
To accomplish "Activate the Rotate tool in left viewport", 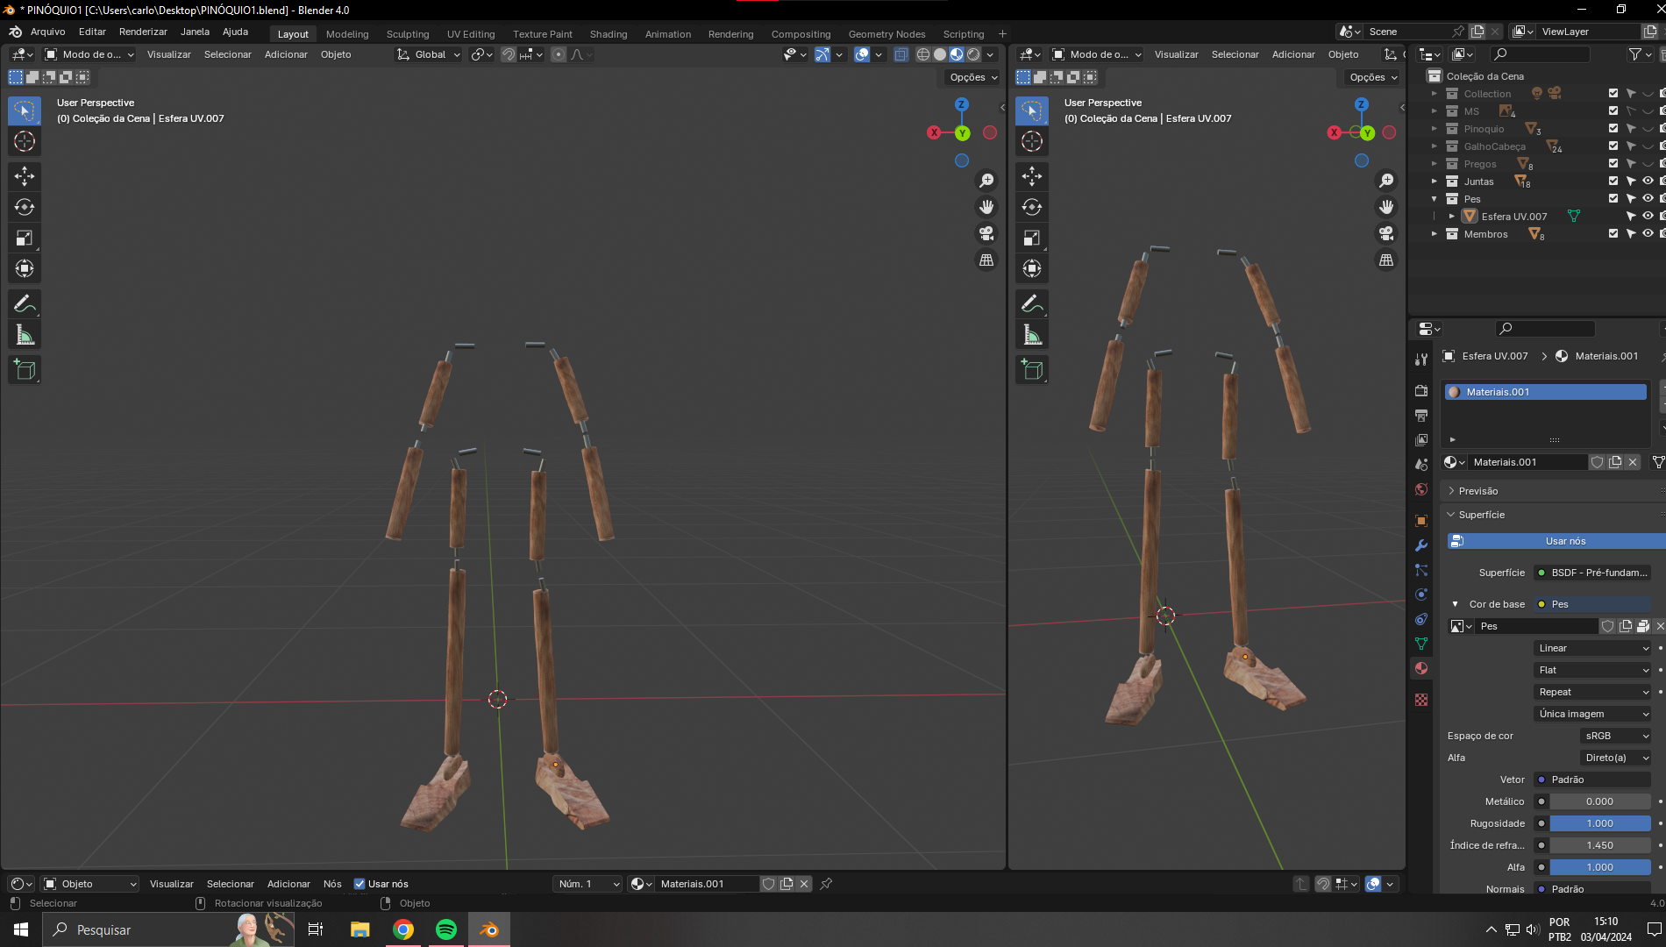I will pos(25,207).
